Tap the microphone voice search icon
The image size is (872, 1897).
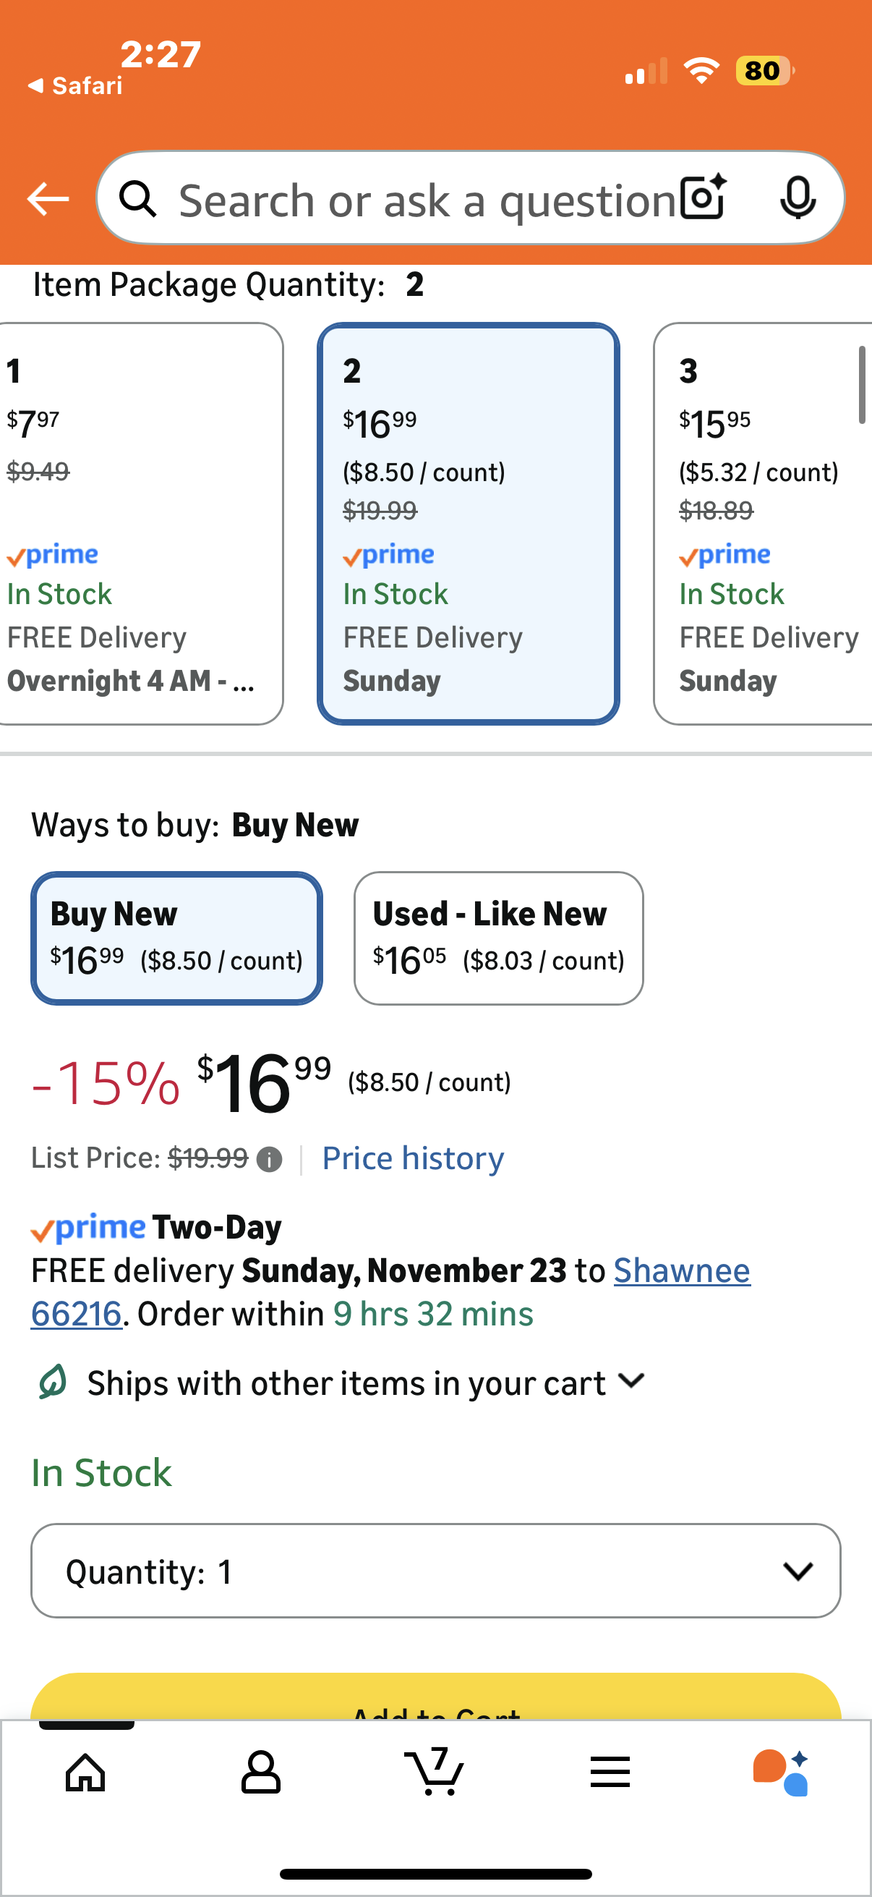coord(798,198)
